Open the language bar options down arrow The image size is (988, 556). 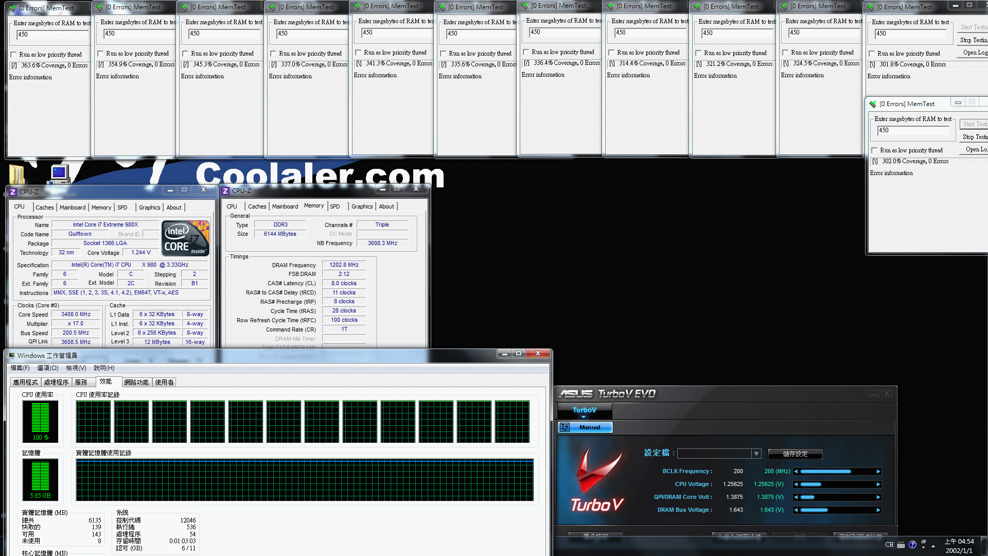[924, 548]
